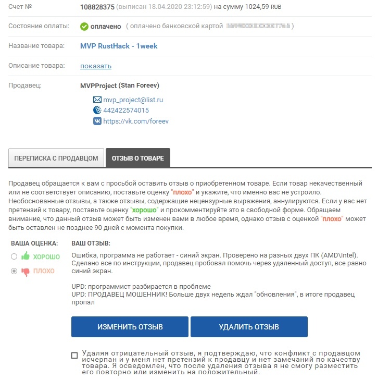Switch to "Переписка с продавцом" tab
The height and width of the screenshot is (380, 390).
click(x=56, y=158)
